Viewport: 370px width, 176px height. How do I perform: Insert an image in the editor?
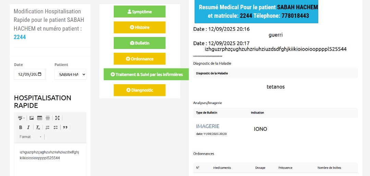(x=32, y=118)
